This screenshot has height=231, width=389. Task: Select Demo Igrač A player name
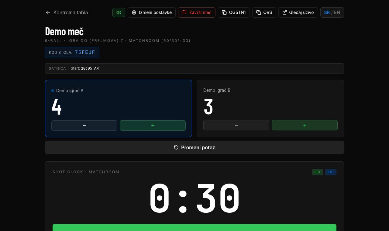[x=70, y=91]
